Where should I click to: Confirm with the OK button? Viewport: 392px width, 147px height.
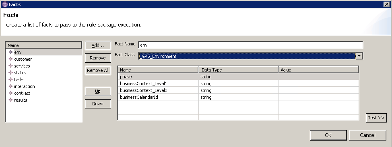point(328,135)
